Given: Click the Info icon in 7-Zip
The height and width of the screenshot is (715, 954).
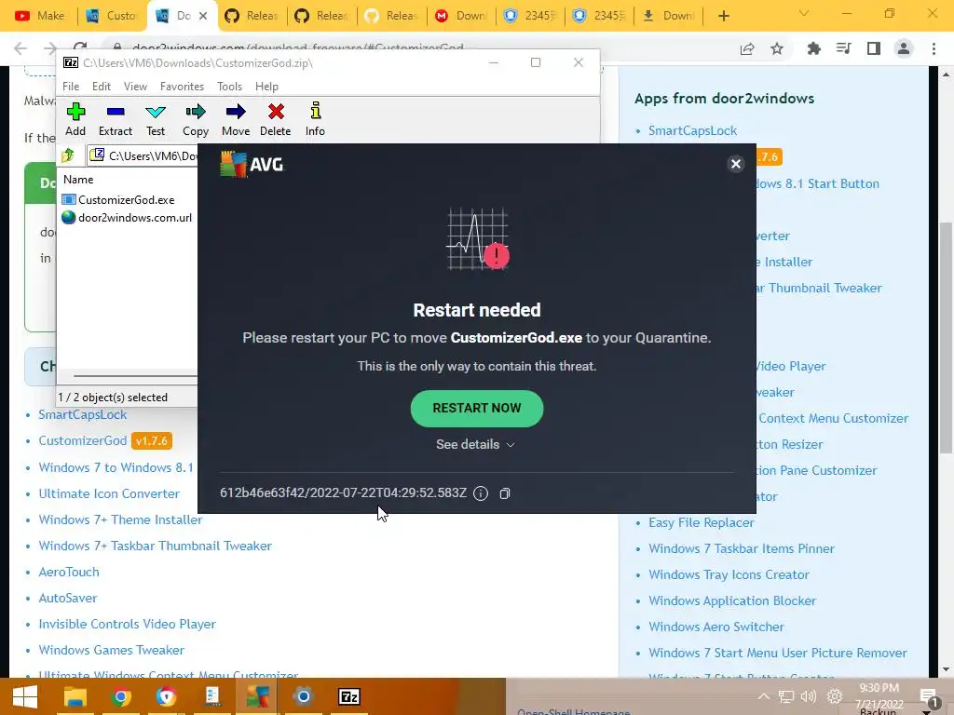Looking at the screenshot, I should point(315,119).
